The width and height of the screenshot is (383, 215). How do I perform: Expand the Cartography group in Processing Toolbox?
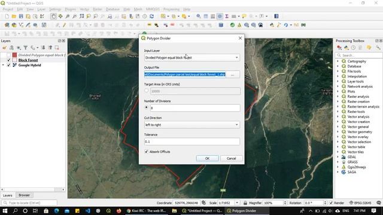click(x=338, y=62)
